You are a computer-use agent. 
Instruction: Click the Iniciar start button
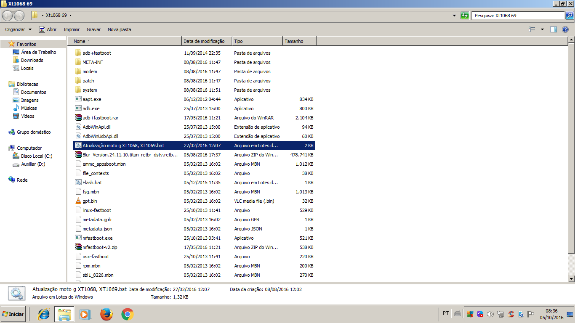coord(13,314)
